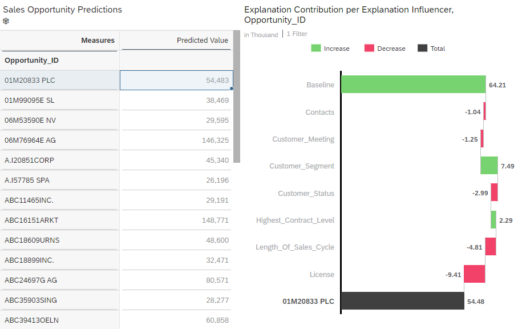Image resolution: width=518 pixels, height=329 pixels.
Task: Click the predicted value 29,191
Action: pos(217,200)
